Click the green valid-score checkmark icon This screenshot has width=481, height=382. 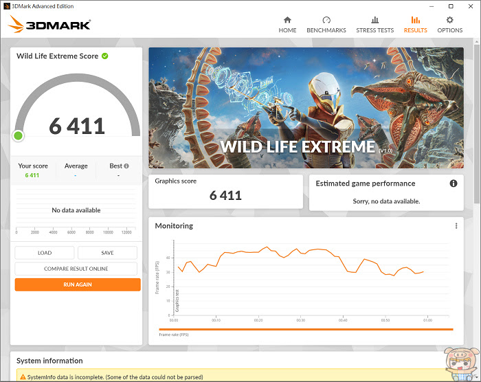tap(105, 56)
